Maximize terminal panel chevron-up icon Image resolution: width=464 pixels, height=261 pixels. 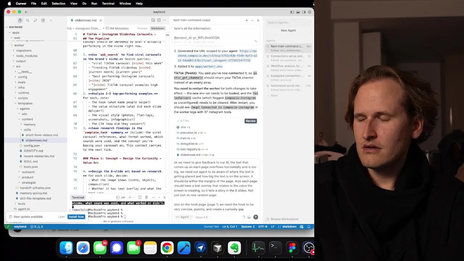(x=159, y=198)
